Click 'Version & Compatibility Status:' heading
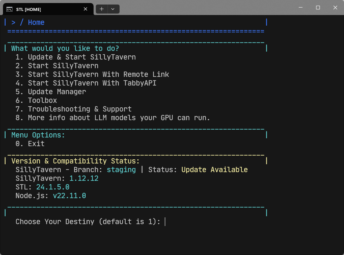The image size is (344, 255). (x=75, y=161)
